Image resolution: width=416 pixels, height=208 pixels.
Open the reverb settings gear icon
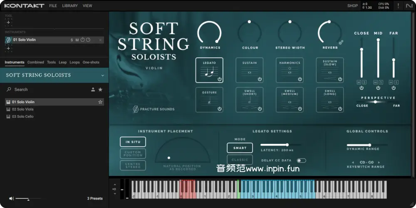click(341, 42)
